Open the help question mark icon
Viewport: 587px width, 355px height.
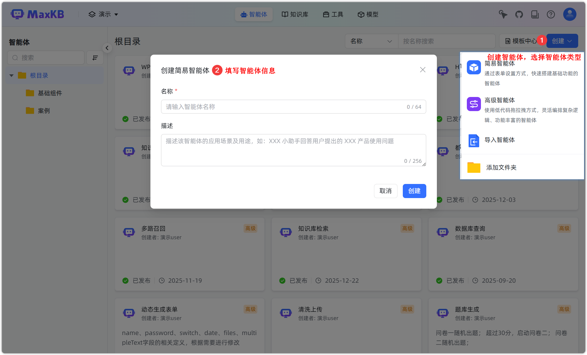pos(551,14)
